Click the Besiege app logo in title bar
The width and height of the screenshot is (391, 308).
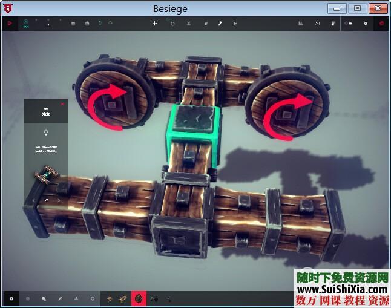(x=8, y=8)
